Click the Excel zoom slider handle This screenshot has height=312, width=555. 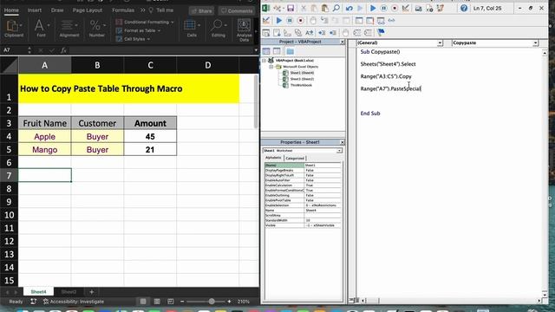pos(212,302)
